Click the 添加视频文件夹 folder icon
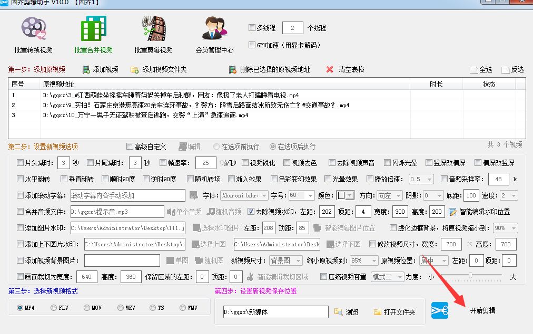533x334 pixels. [x=135, y=70]
